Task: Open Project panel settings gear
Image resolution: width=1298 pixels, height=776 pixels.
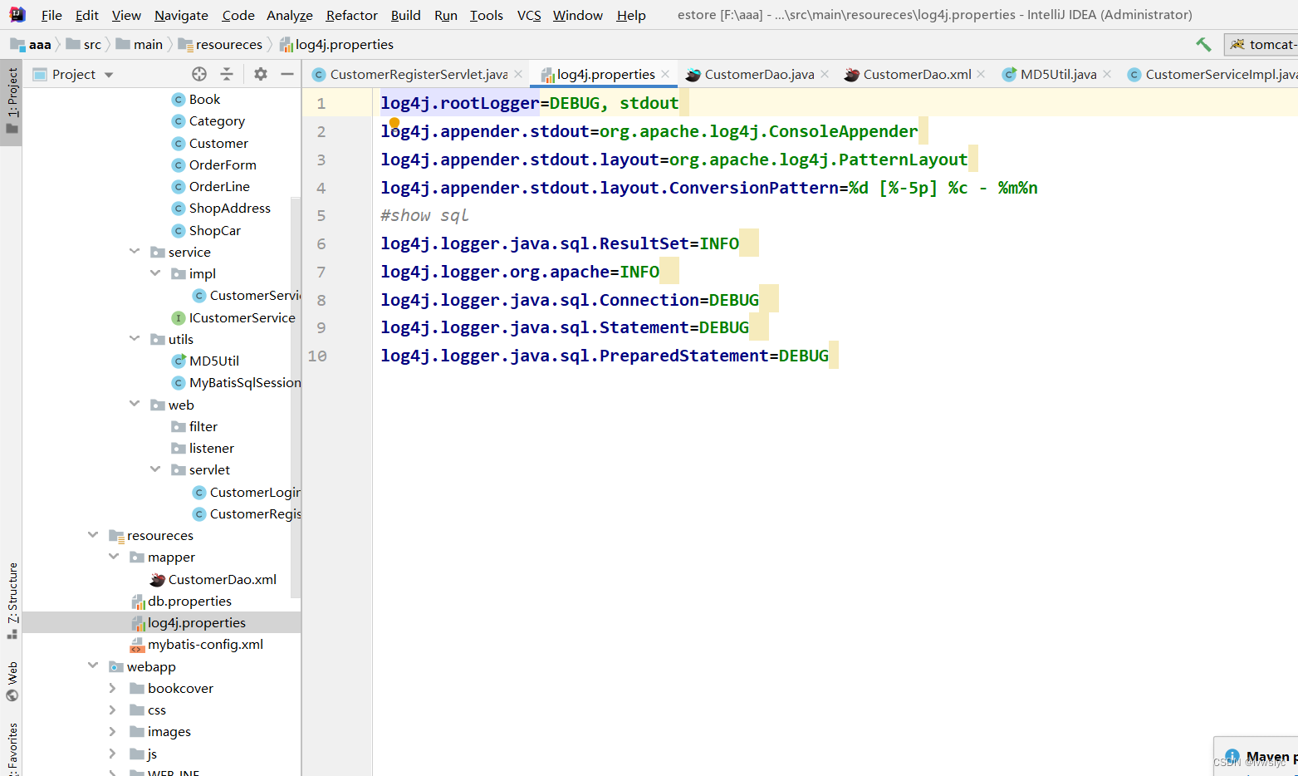Action: (261, 74)
